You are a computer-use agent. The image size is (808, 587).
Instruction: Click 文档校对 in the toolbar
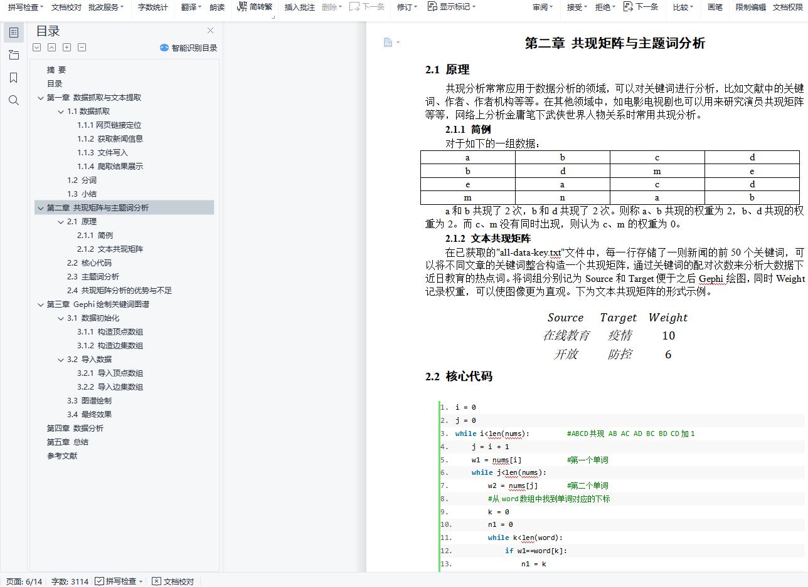point(66,8)
